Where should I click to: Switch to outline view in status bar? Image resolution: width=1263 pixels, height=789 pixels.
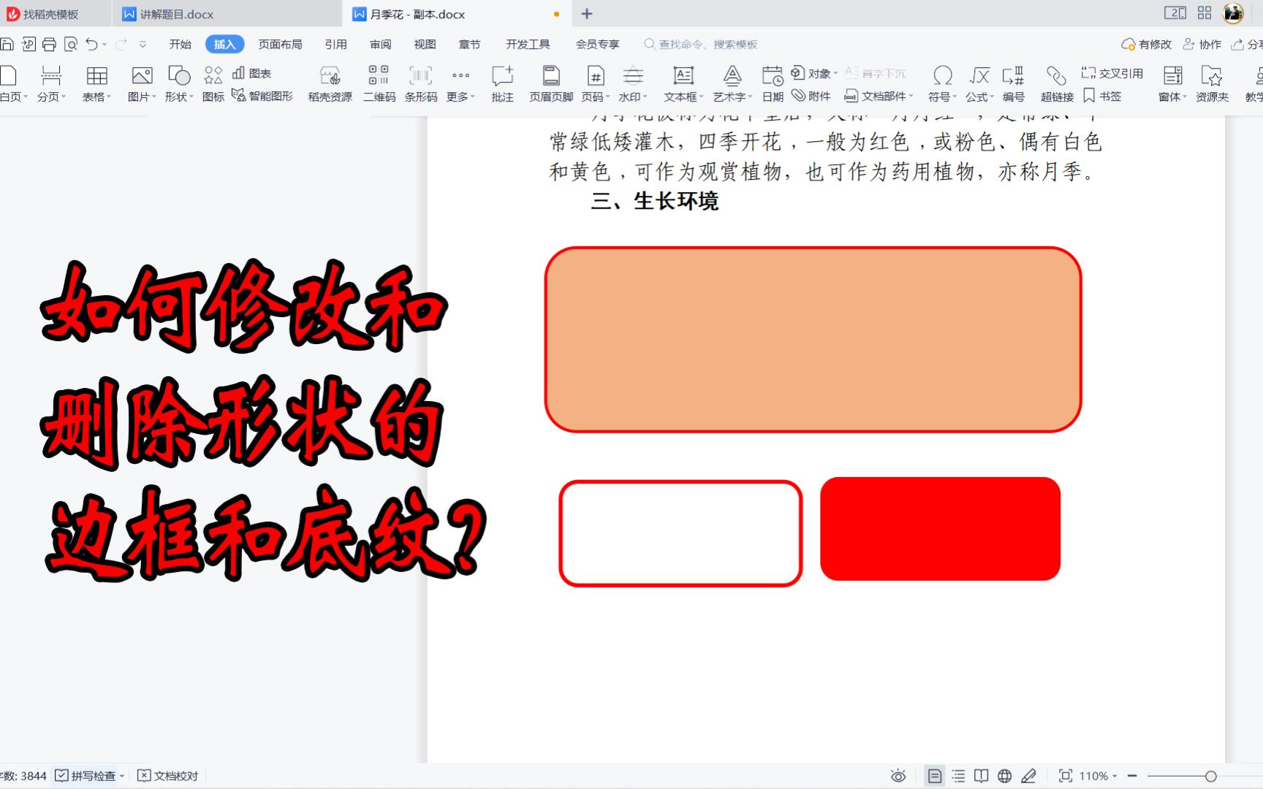coord(958,776)
